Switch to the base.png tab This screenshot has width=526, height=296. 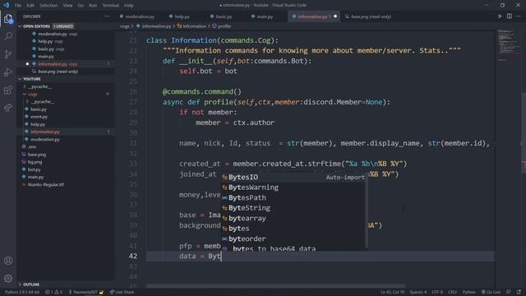(371, 16)
